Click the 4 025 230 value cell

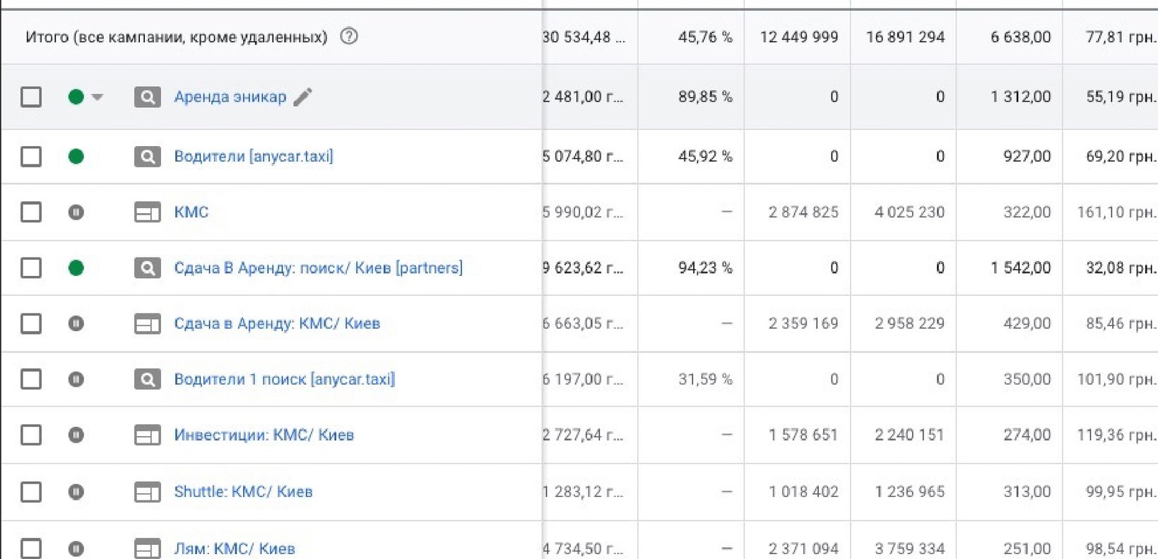point(909,212)
